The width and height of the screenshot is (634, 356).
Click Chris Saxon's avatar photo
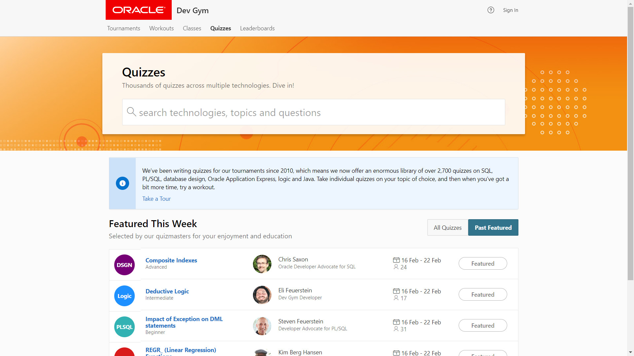[x=262, y=264]
